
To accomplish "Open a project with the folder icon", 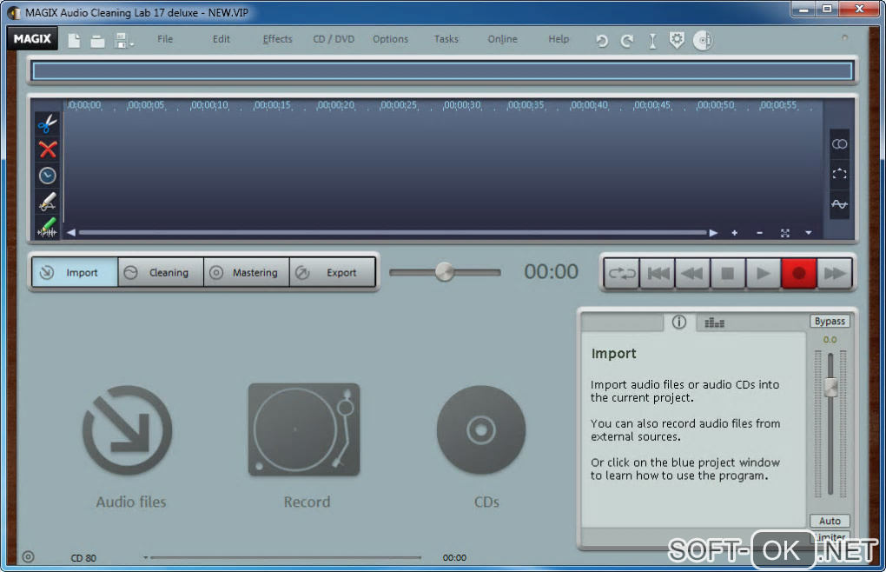I will click(x=98, y=41).
